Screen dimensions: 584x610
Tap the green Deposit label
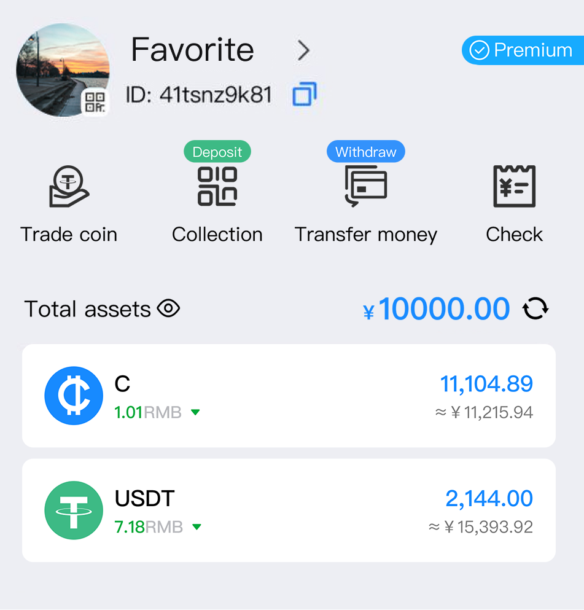coord(217,152)
